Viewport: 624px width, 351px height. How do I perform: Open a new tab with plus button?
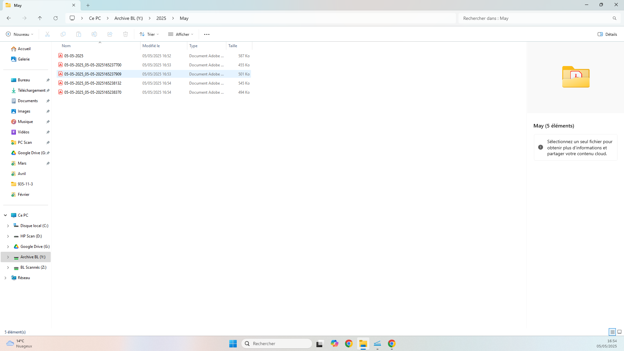[88, 5]
